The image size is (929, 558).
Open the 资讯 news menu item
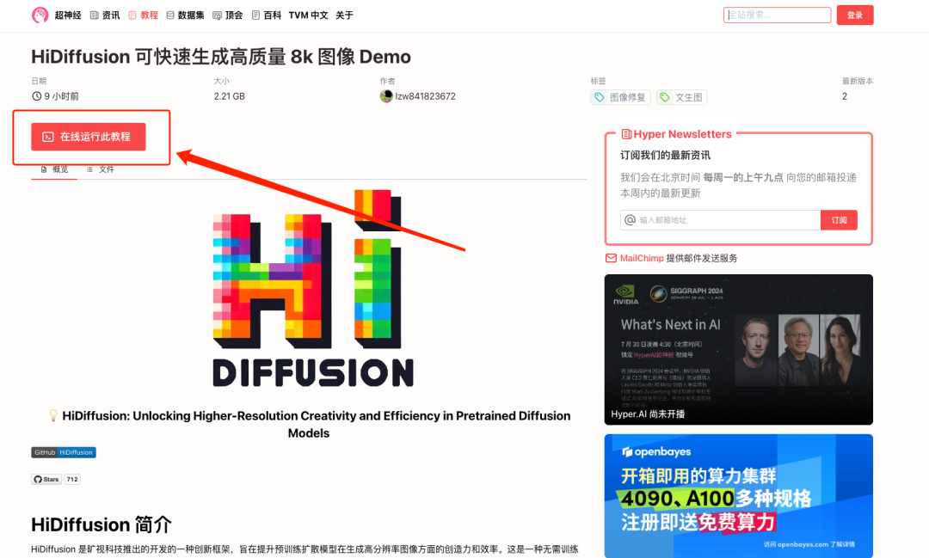pos(105,15)
